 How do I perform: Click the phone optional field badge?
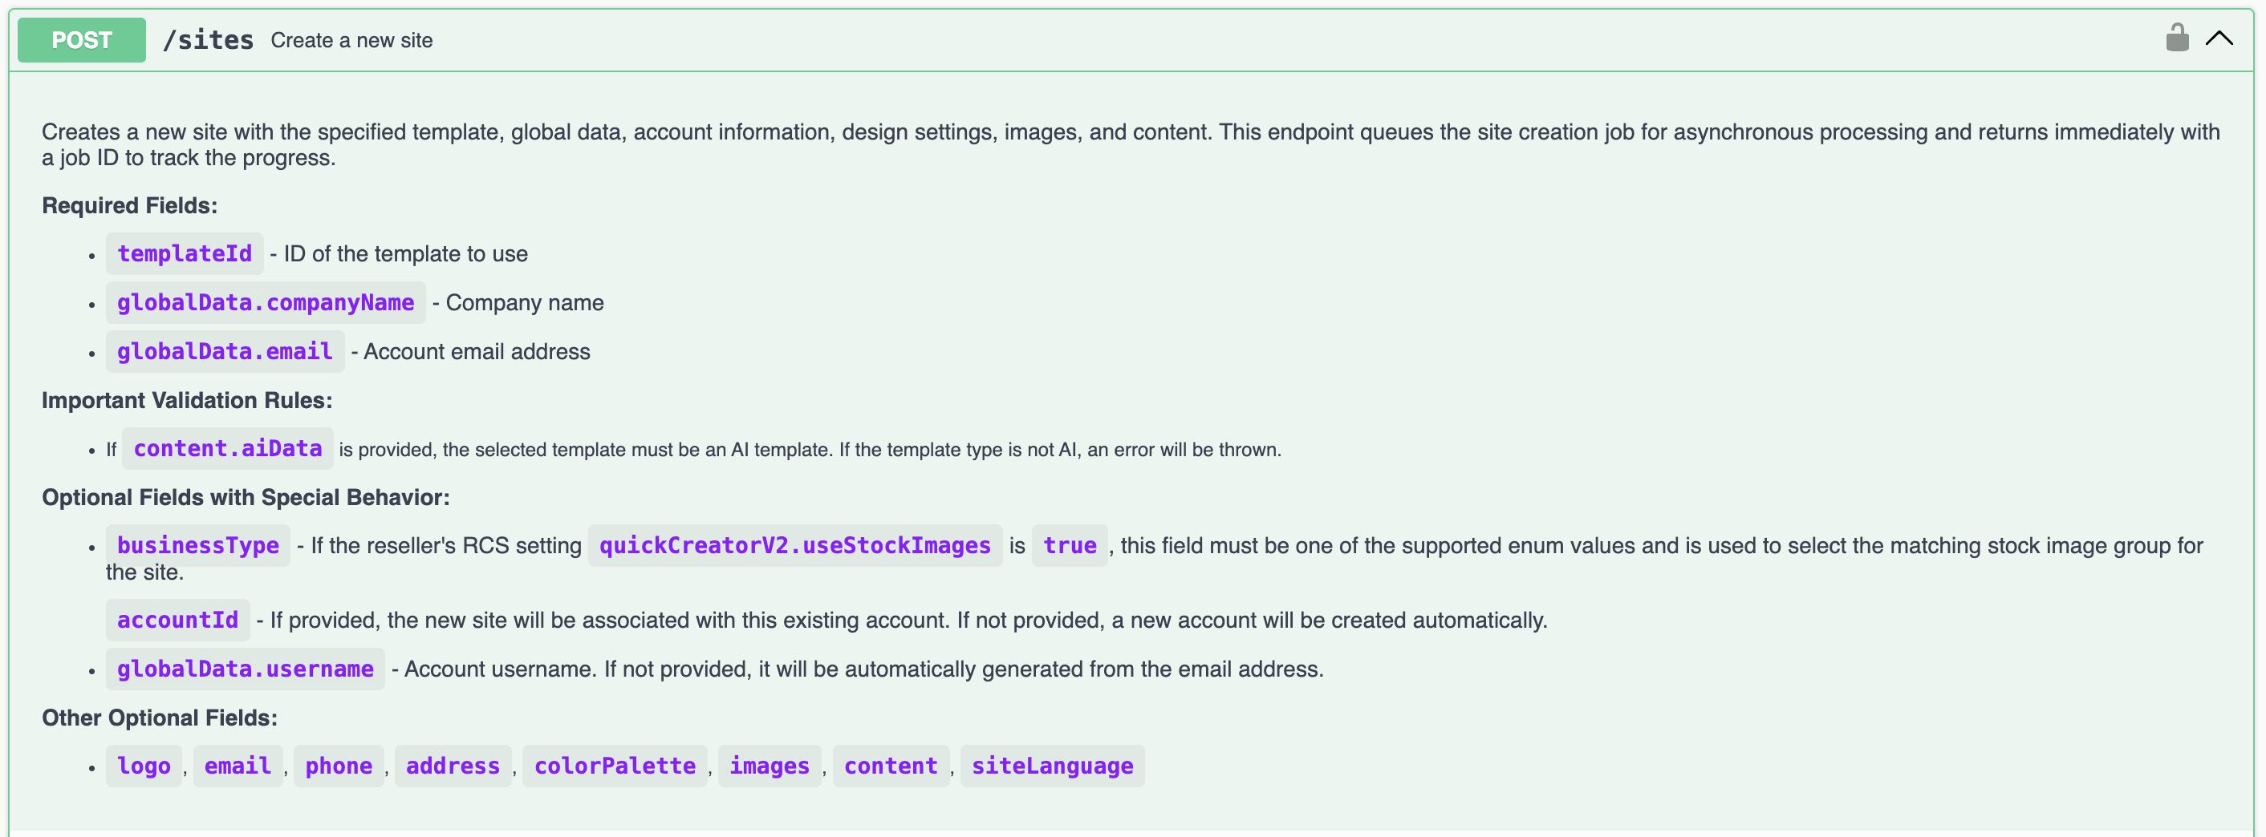339,765
